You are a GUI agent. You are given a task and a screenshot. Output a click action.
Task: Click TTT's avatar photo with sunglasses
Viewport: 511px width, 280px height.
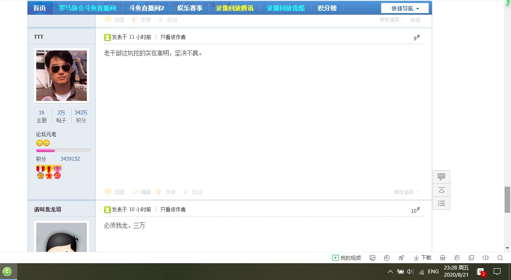[x=62, y=76]
